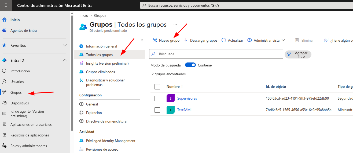Click the Nuevo grupo button
The image size is (353, 153).
point(166,40)
